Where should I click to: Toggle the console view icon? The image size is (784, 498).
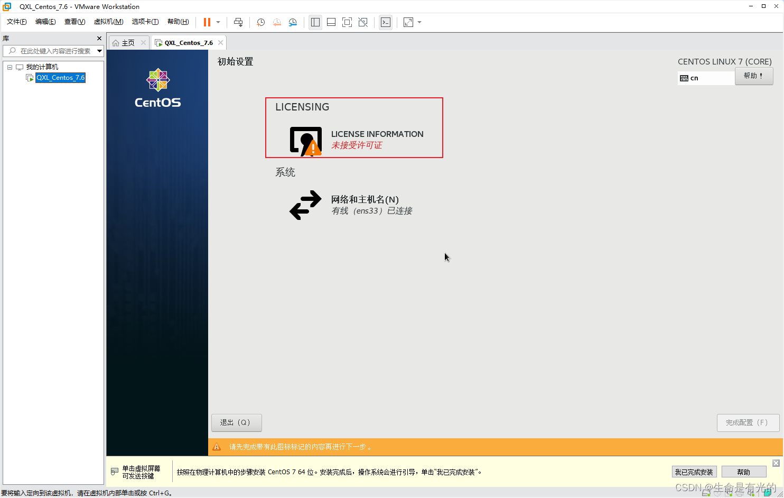coord(386,22)
